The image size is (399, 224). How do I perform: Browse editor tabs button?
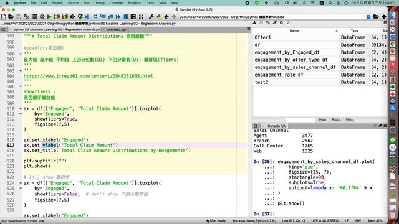pyautogui.click(x=3, y=29)
